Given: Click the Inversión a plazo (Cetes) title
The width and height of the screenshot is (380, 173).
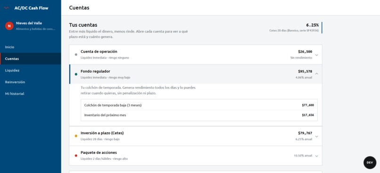Looking at the screenshot, I should 102,133.
